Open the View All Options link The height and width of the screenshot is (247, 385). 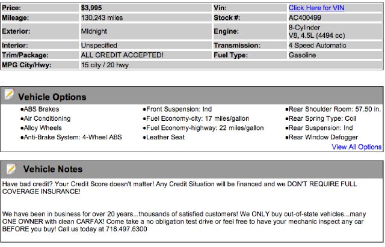[x=356, y=147]
